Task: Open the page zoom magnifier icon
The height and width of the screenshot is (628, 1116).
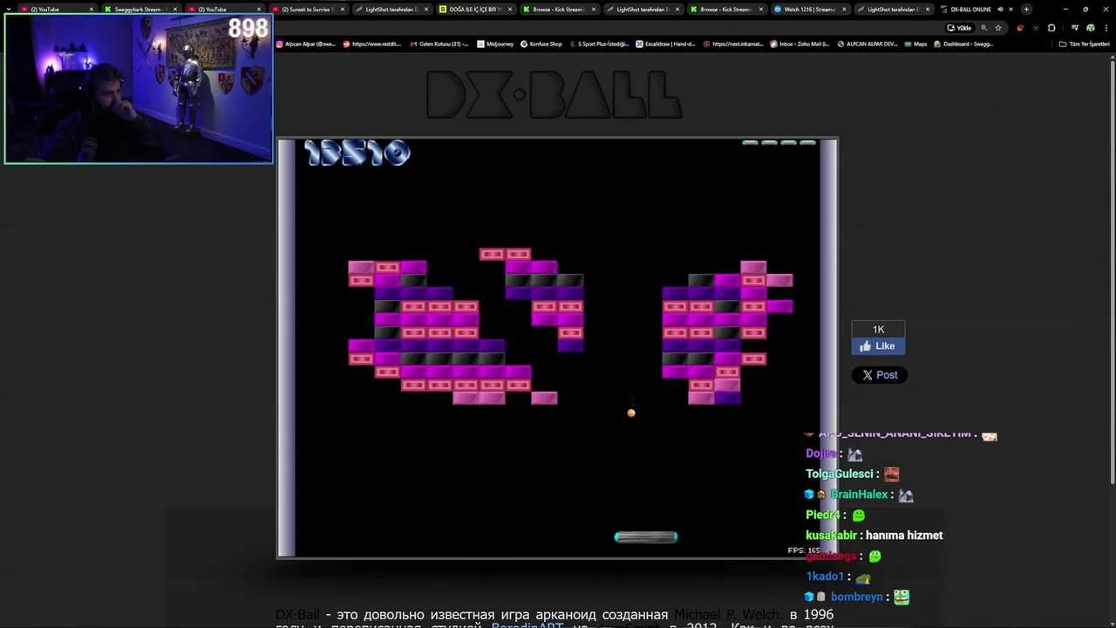Action: [984, 28]
